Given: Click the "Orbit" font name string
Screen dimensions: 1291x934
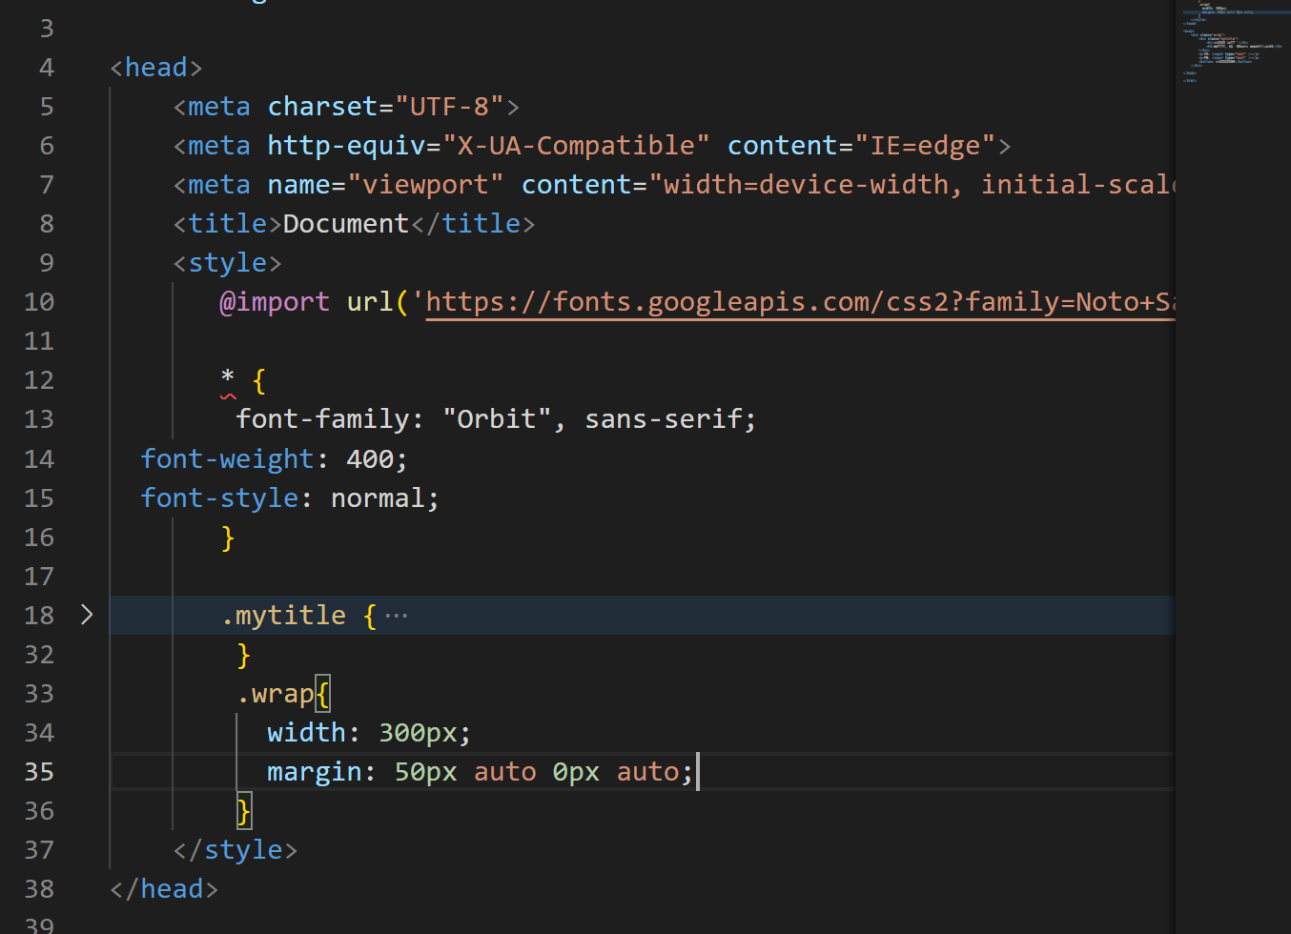Looking at the screenshot, I should tap(497, 419).
